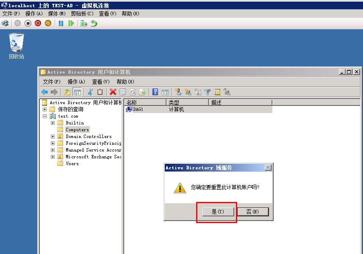Open Properties from the AD toolbar

pos(123,92)
